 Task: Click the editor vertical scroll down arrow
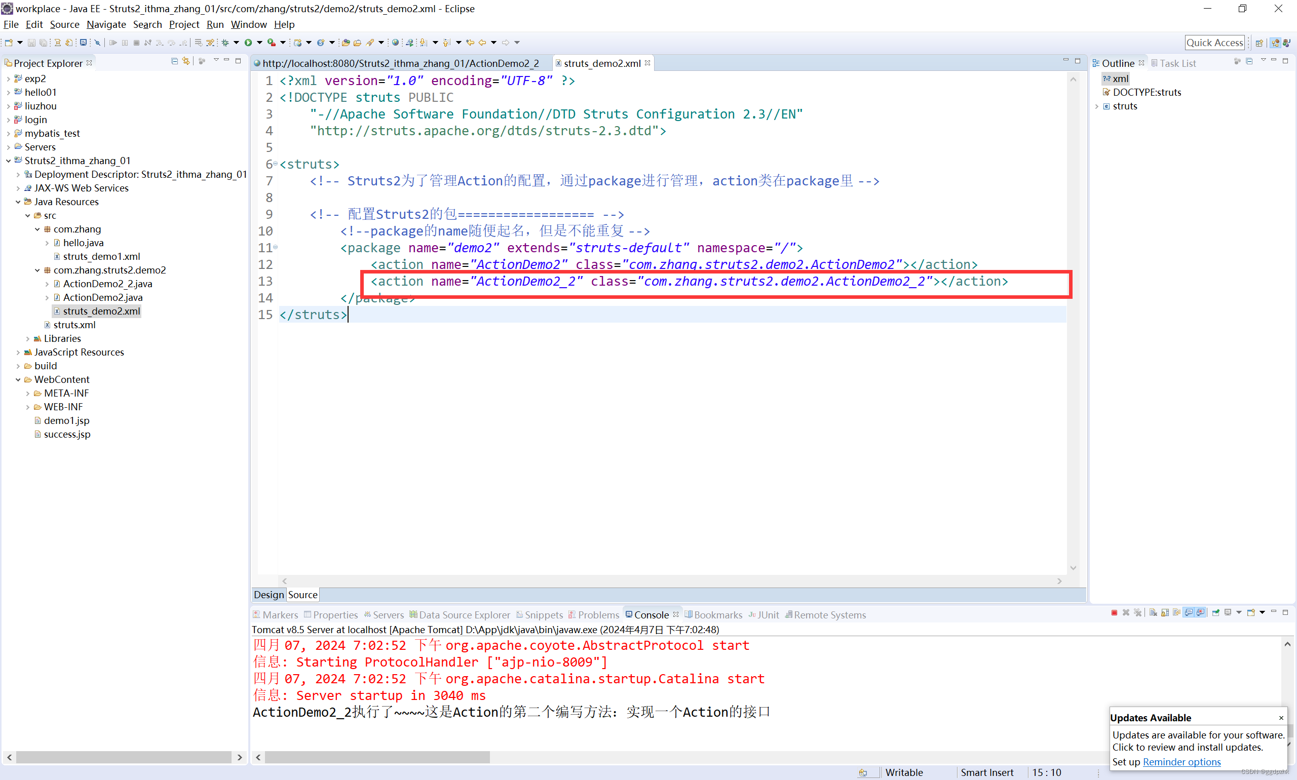pyautogui.click(x=1073, y=568)
